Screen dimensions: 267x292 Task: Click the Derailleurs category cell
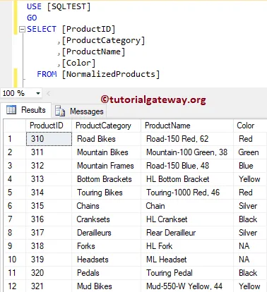(x=106, y=233)
